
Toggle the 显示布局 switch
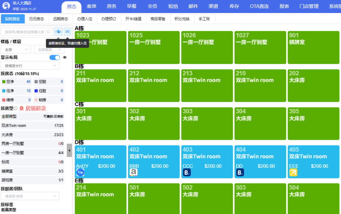55,57
